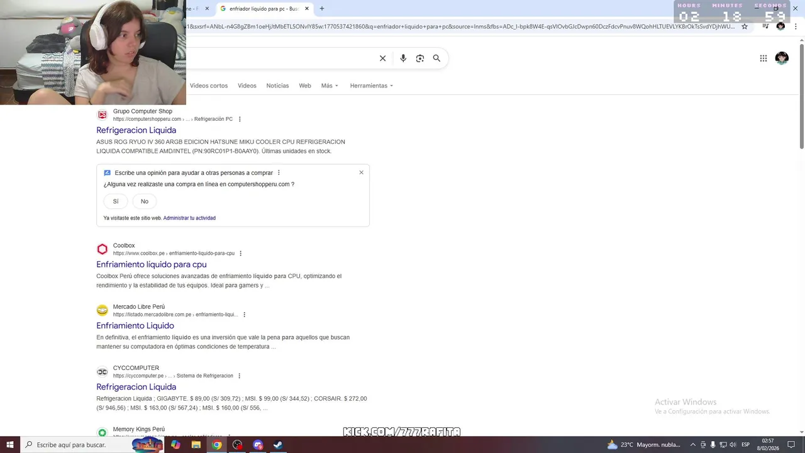805x453 pixels.
Task: Switch to the 'enfriador liquido para pc' tab
Action: 265,9
